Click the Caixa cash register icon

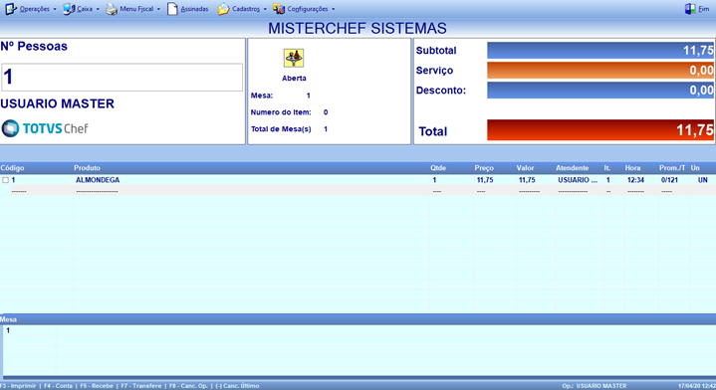click(69, 9)
